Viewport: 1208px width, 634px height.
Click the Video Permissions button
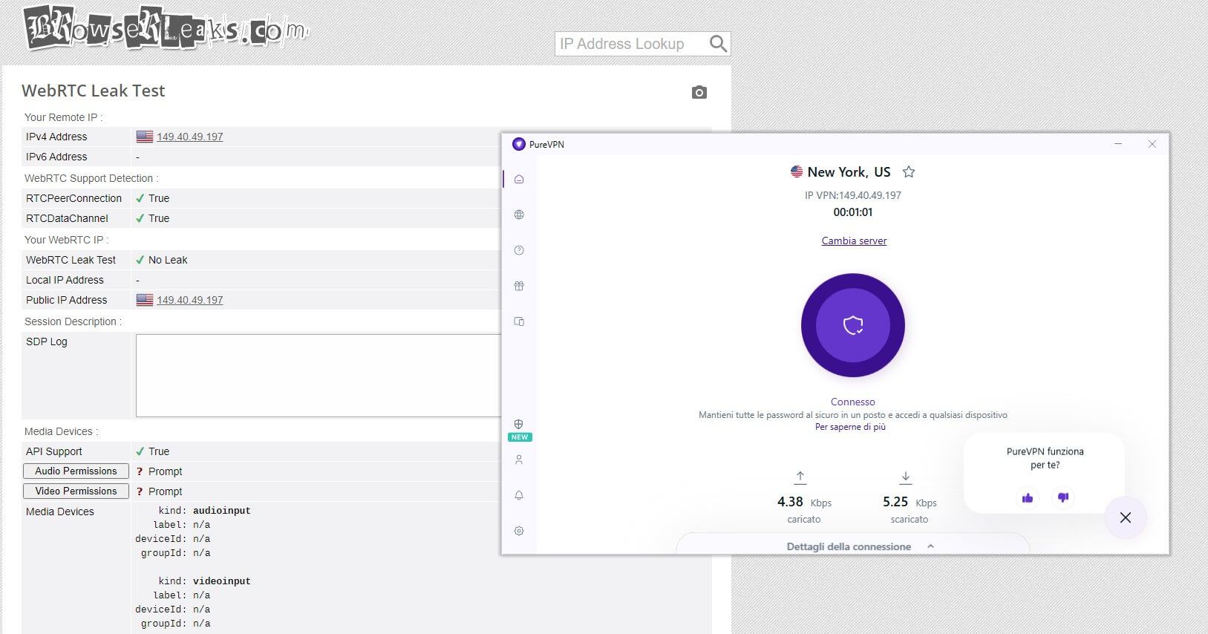(x=76, y=491)
